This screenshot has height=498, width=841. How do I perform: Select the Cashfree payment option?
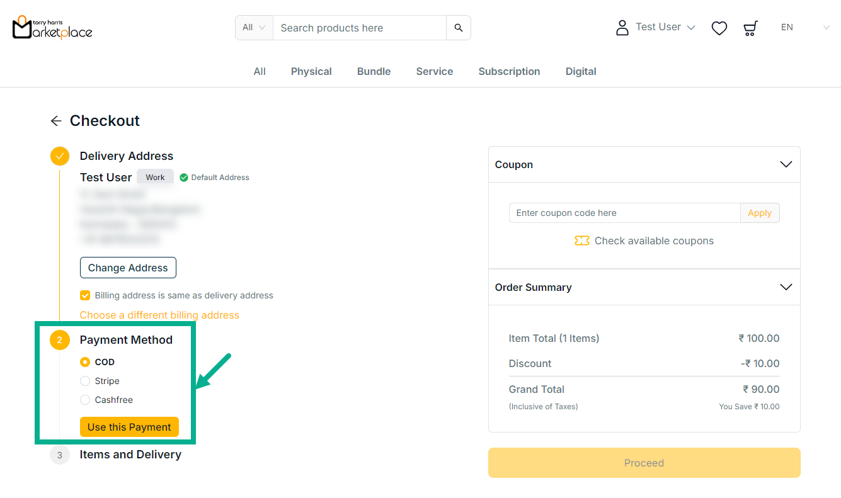click(85, 400)
